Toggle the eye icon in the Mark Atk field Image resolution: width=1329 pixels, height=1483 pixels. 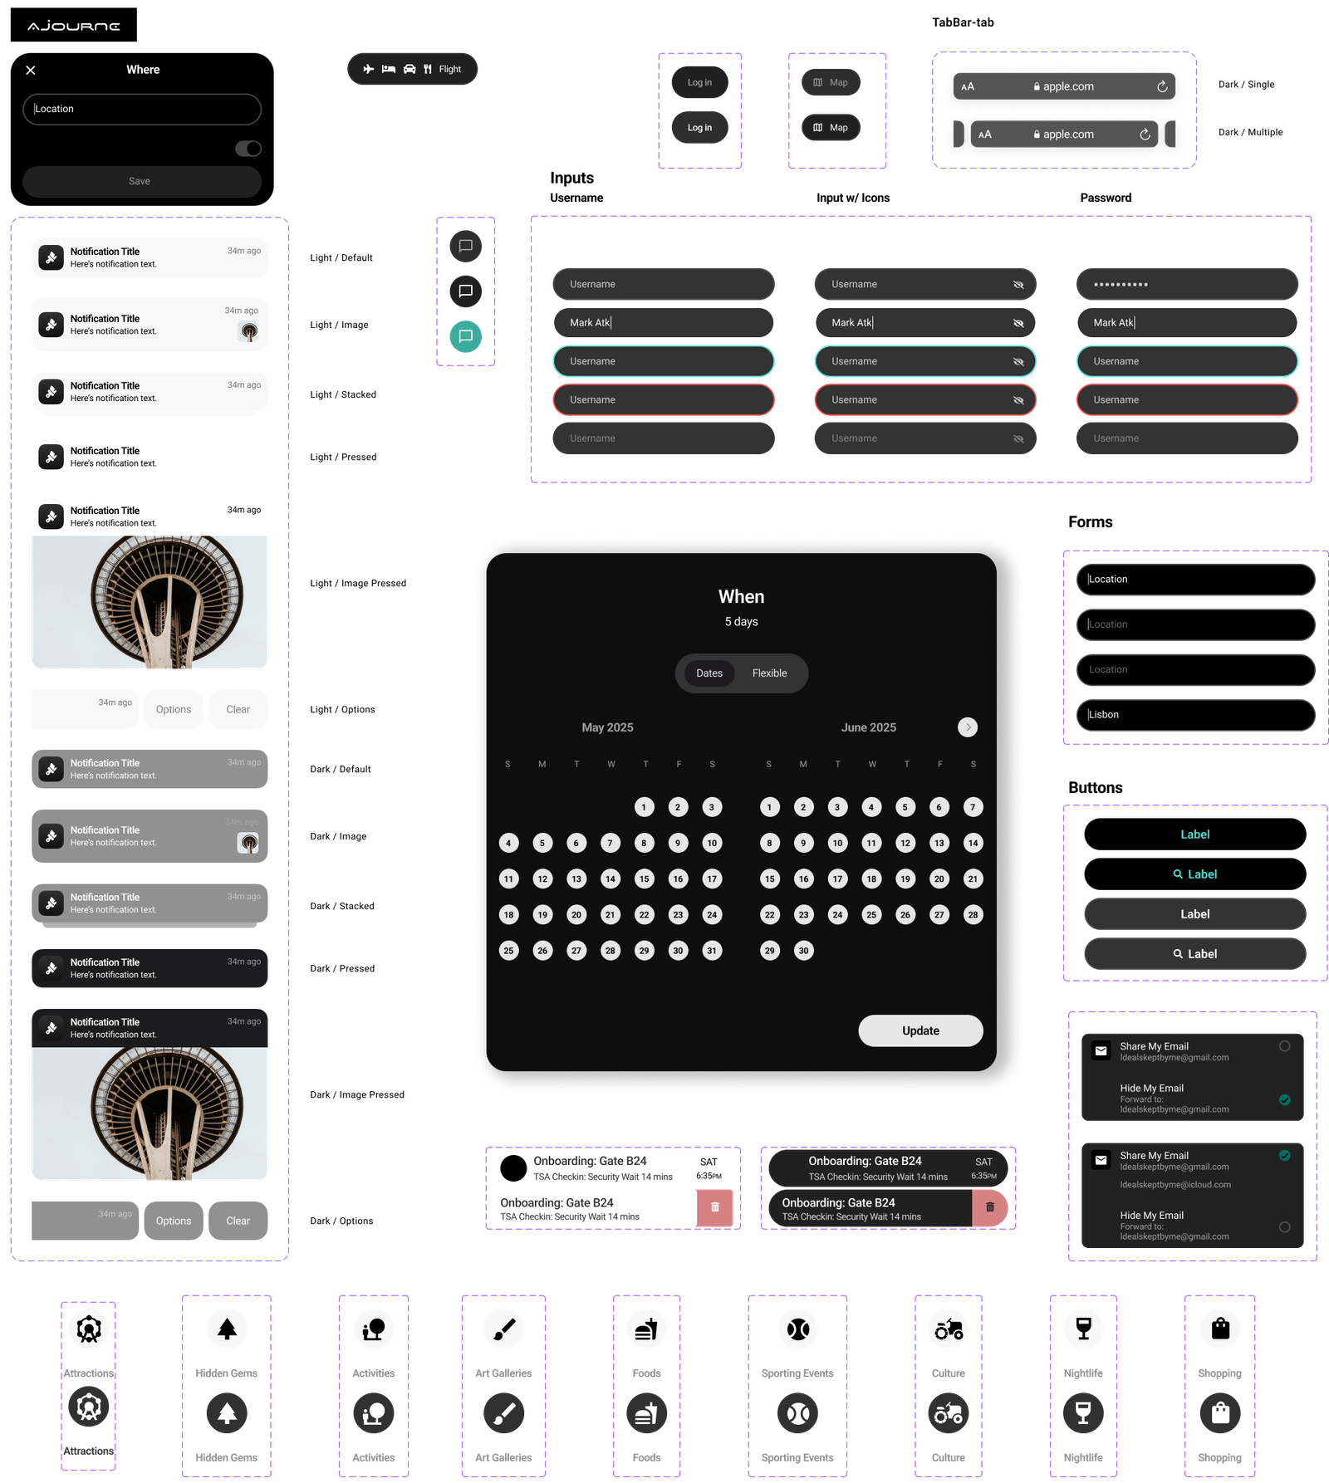(x=1018, y=323)
